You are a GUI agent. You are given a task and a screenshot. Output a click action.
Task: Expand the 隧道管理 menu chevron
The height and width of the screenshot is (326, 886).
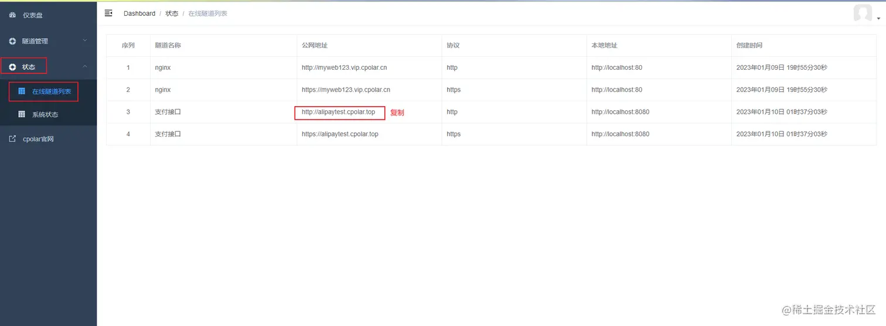[x=84, y=40]
